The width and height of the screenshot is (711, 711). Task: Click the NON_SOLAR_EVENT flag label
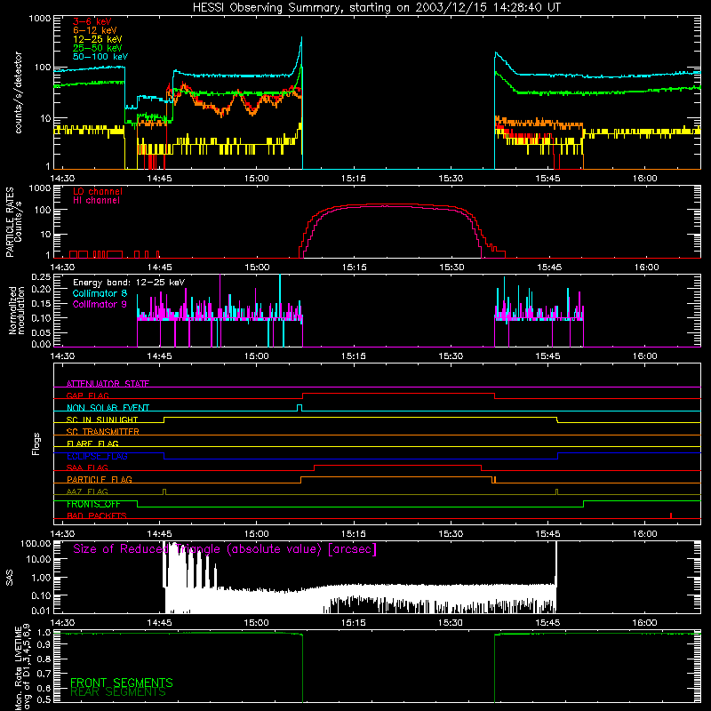(x=108, y=408)
